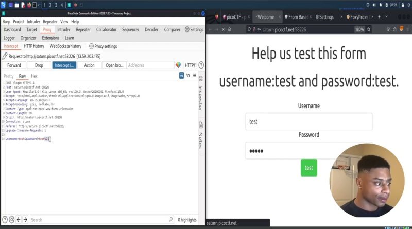
Task: Open the Extensions tab
Action: (x=50, y=38)
